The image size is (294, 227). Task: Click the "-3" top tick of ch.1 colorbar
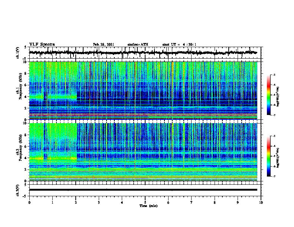coord(274,75)
